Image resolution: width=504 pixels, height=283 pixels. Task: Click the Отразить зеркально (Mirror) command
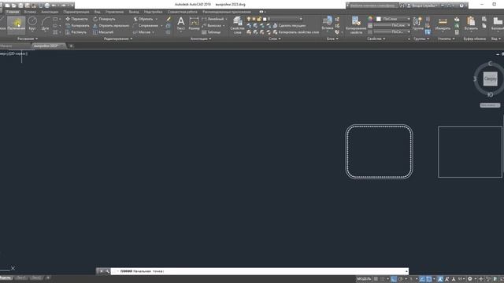[x=111, y=25]
